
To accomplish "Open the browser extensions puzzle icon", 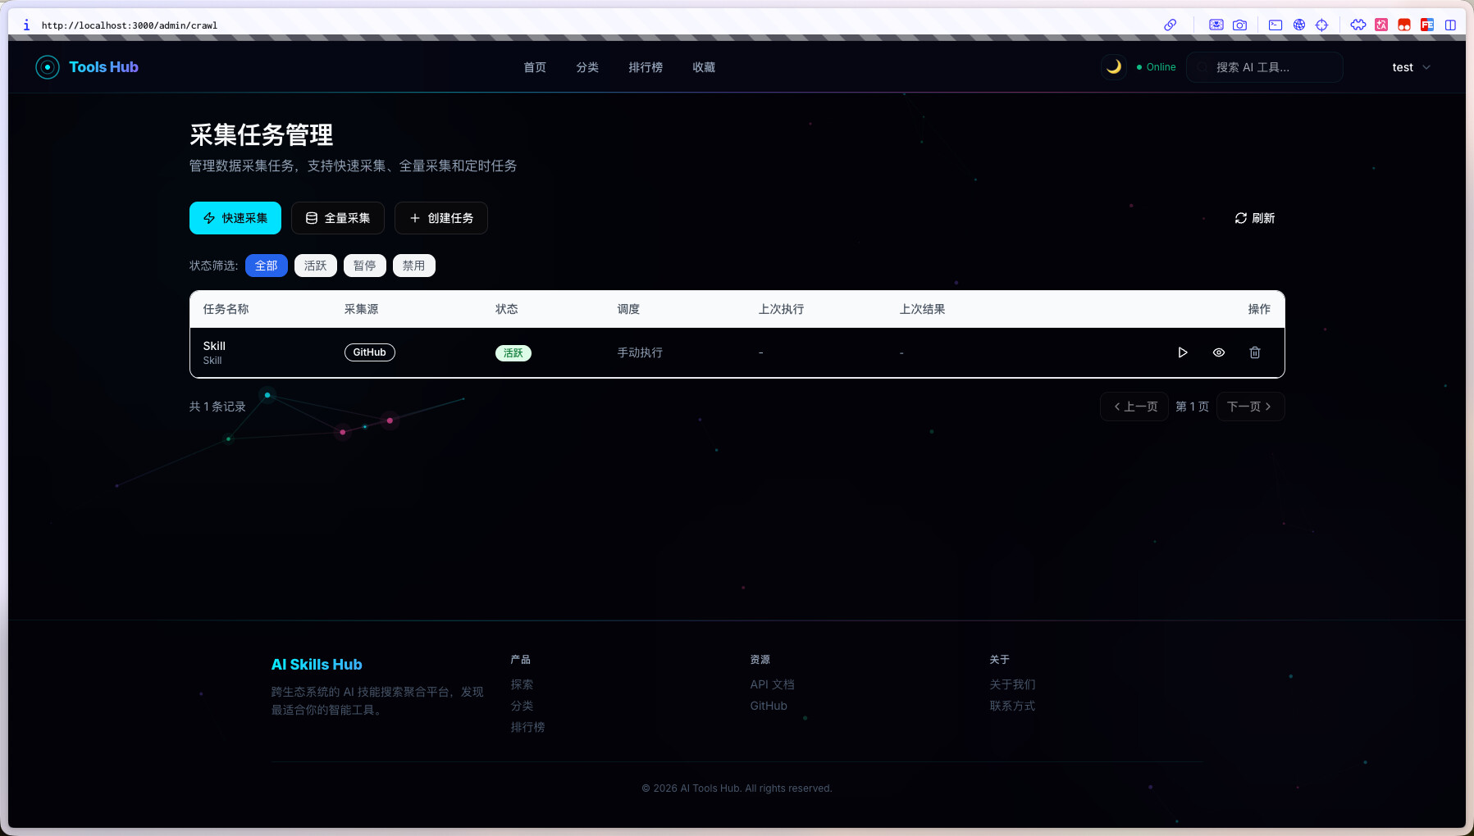I will coord(1358,25).
